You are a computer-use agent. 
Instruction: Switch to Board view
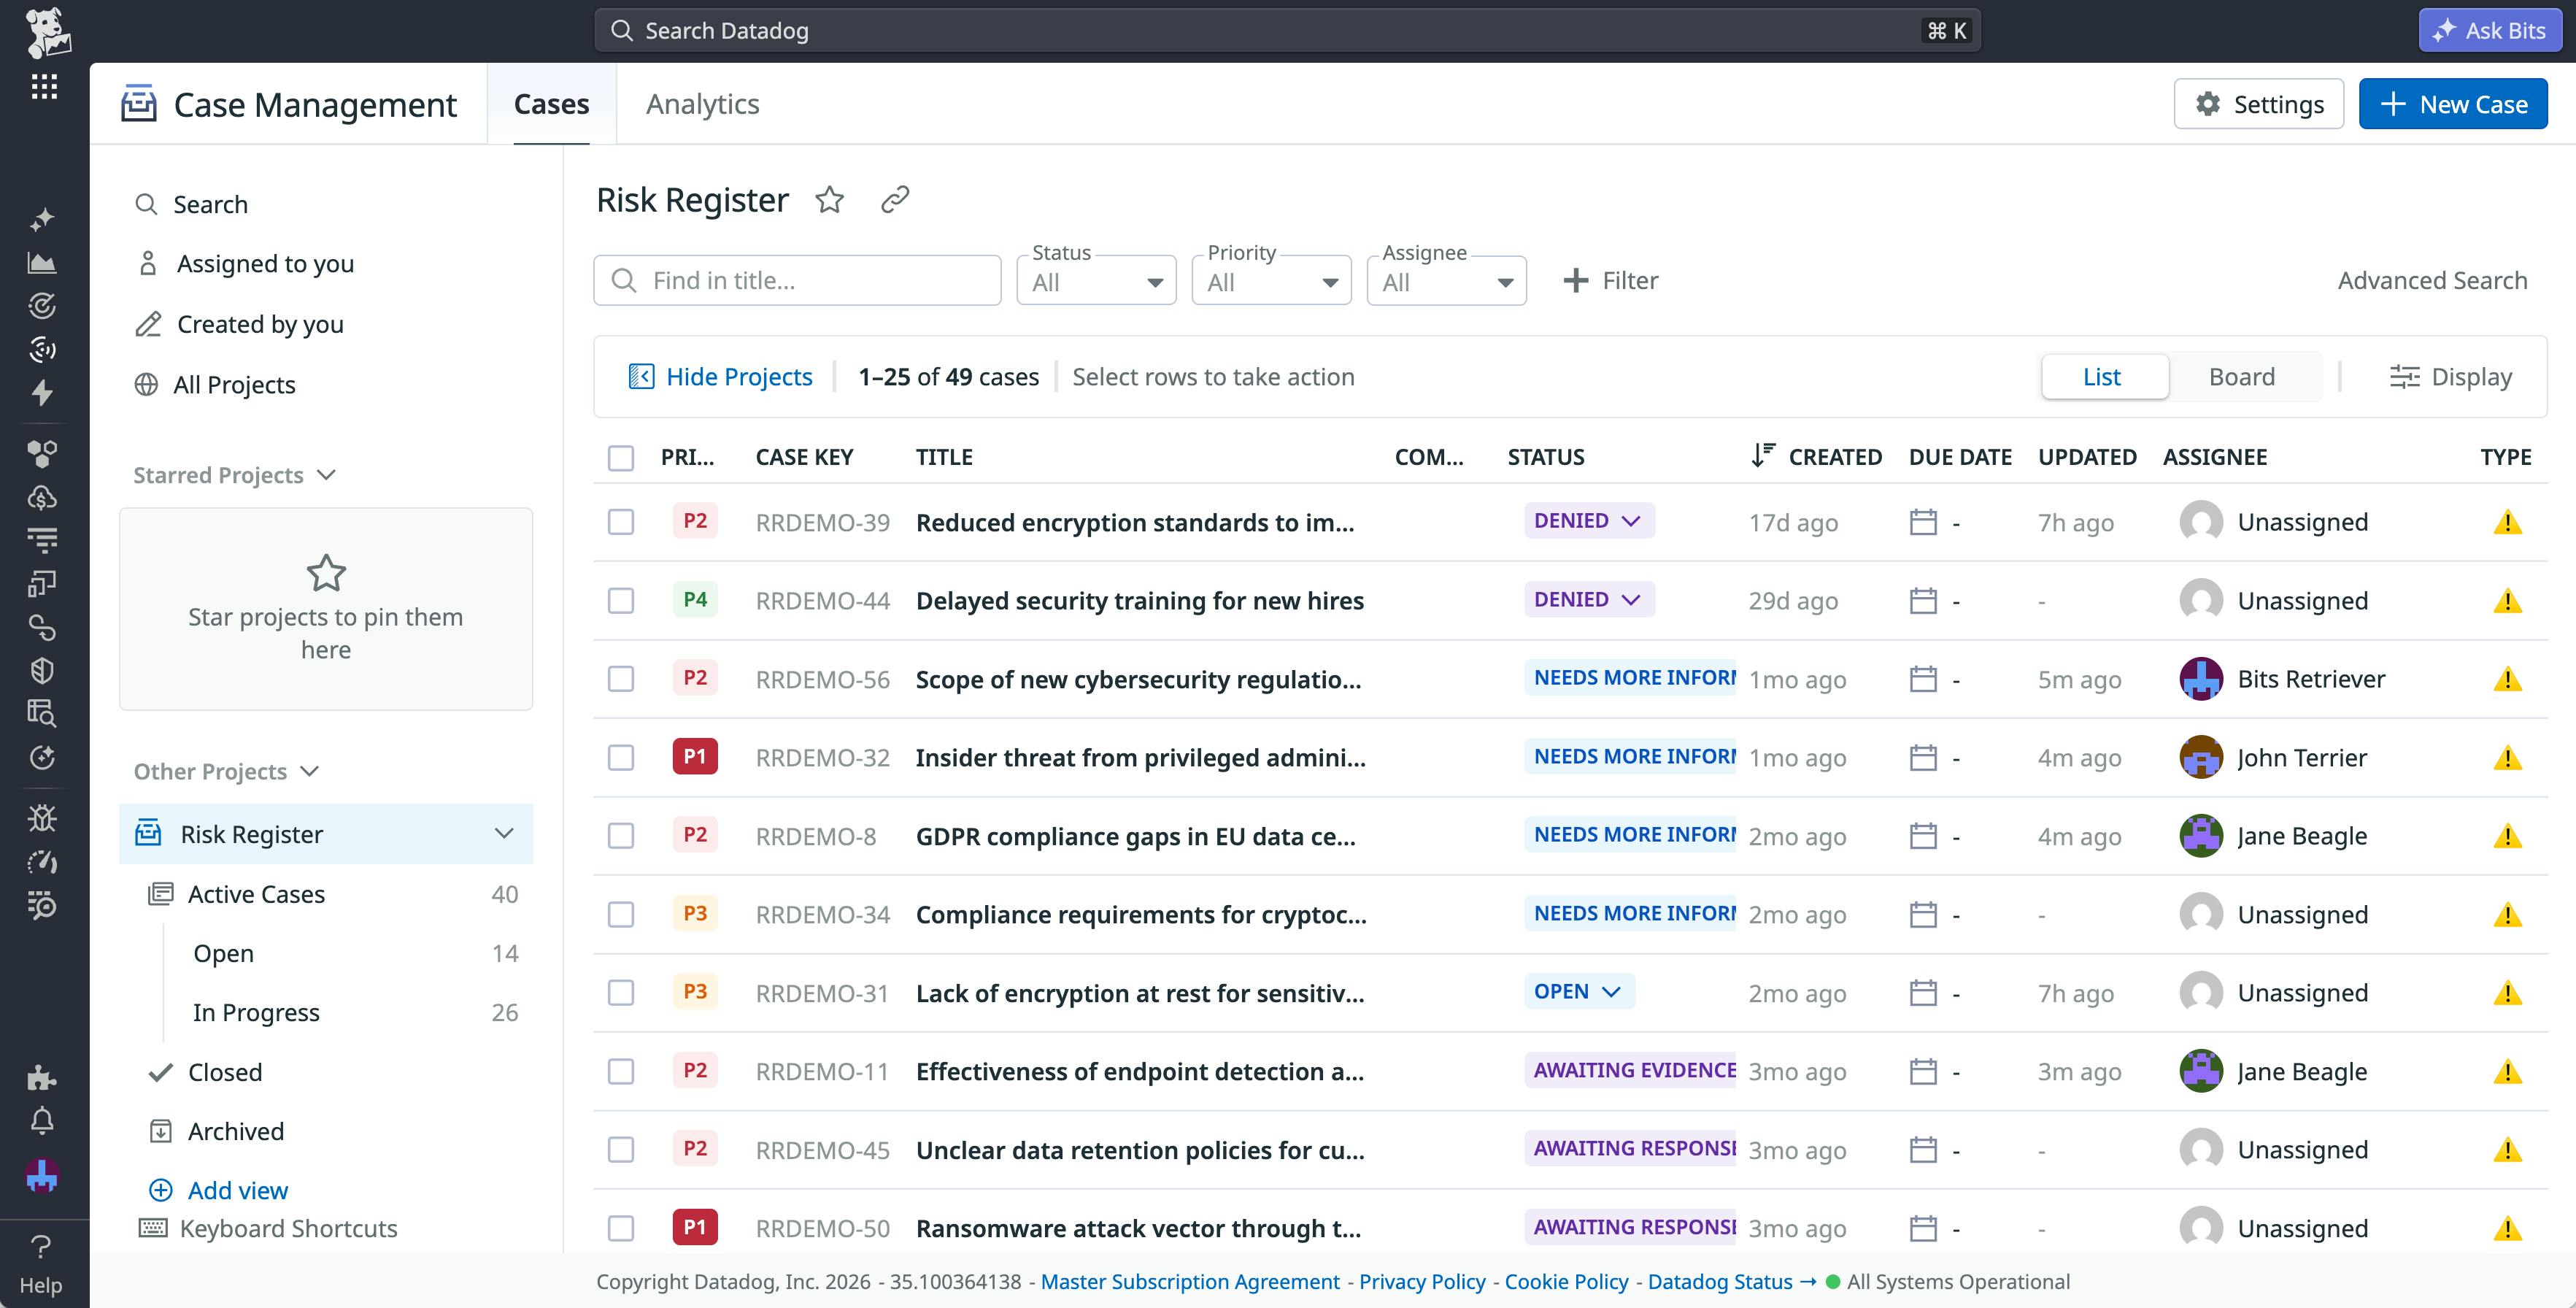2241,377
